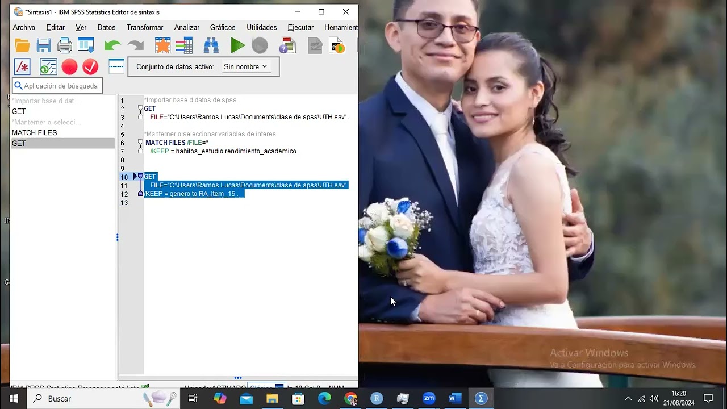Click the variables icon with colored bars
This screenshot has width=727, height=409.
coord(184,46)
